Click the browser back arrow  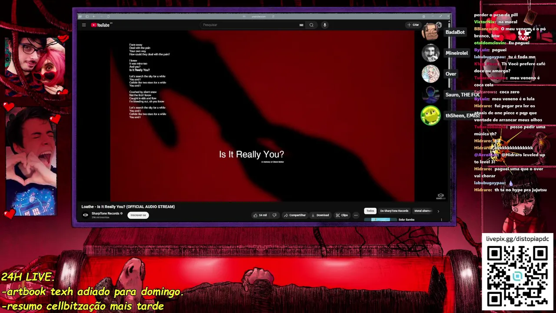tap(94, 17)
